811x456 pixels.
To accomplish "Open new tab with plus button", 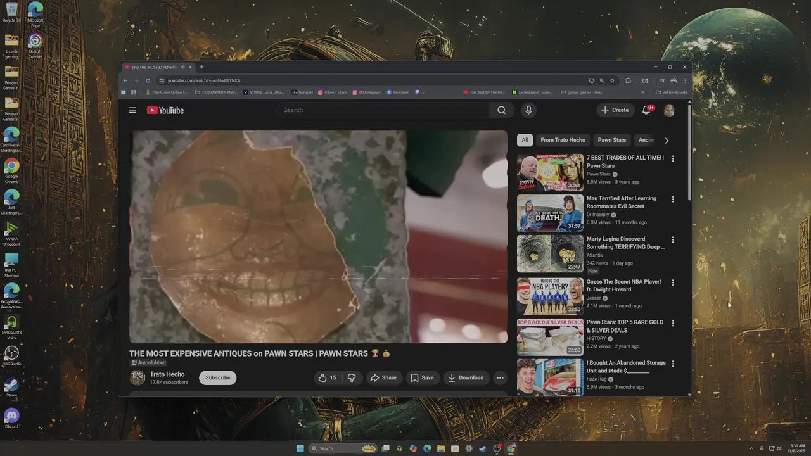I will [x=201, y=67].
